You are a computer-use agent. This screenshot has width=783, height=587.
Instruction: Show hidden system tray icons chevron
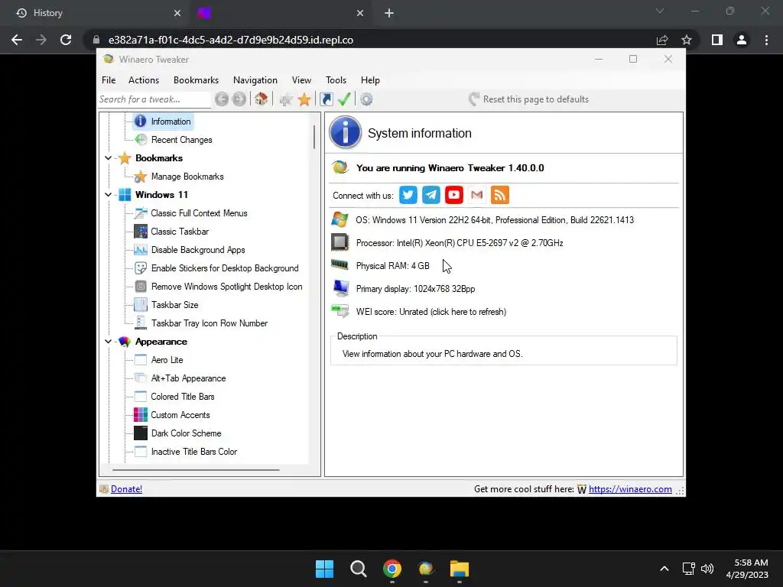[664, 569]
